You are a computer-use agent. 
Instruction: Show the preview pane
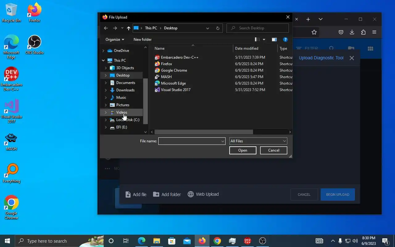[x=274, y=40]
